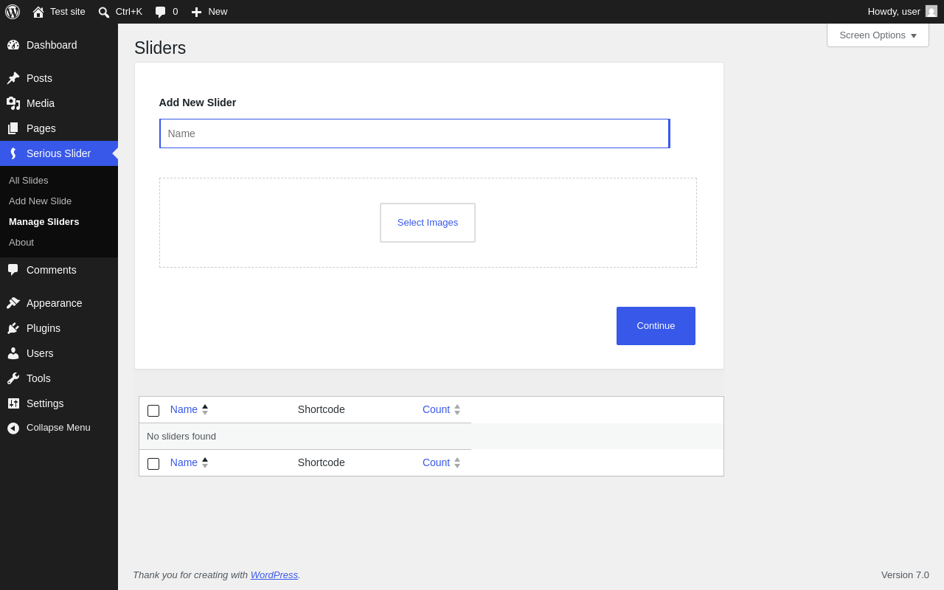Go to the Posts menu
This screenshot has width=944, height=590.
59,78
